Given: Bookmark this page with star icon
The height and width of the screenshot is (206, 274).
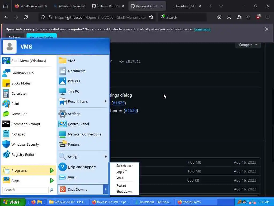Looking at the screenshot, I should coord(151,17).
